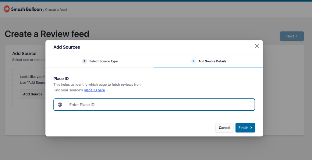312x160 pixels.
Task: Click the Next button behind the dialog
Action: tap(292, 36)
